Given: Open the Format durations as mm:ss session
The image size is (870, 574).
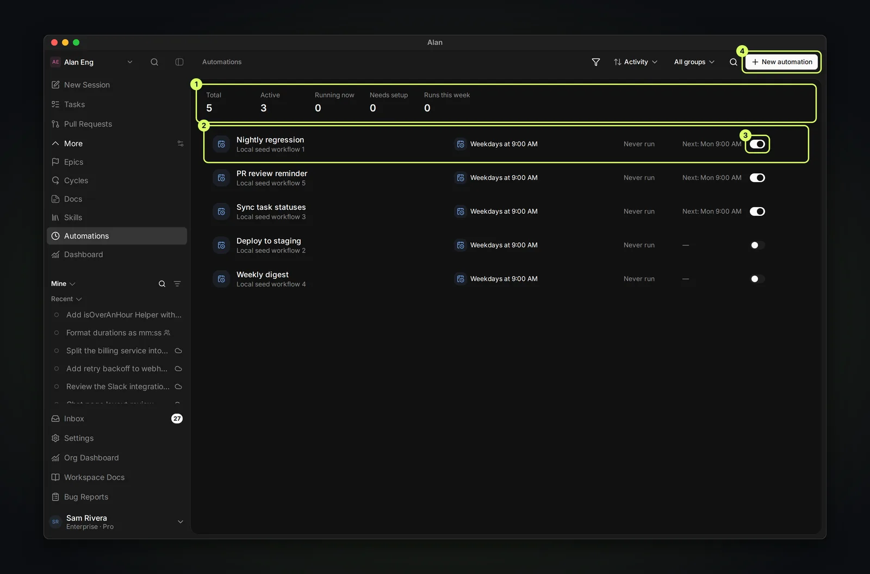Looking at the screenshot, I should coord(117,333).
